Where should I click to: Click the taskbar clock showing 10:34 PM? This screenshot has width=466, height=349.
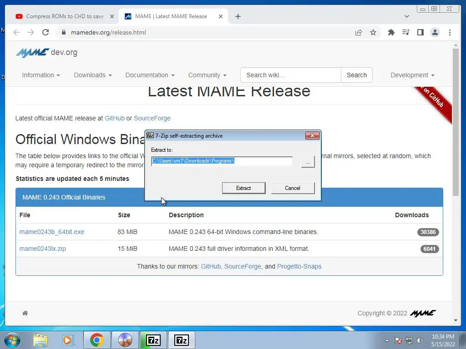coord(443,340)
